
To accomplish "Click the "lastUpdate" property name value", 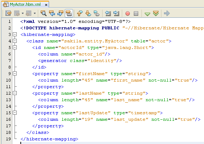I will point(93,113).
